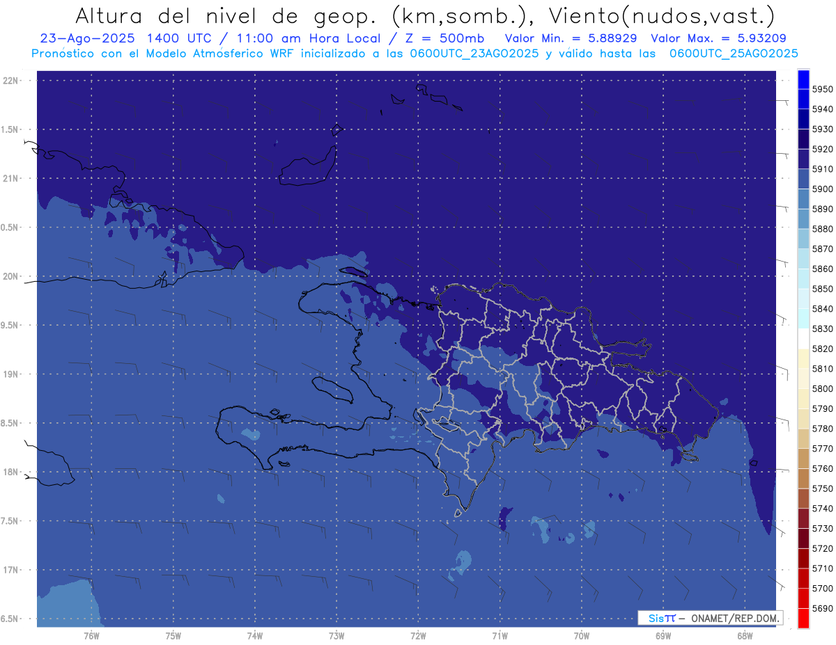Click the 5780 legend value

tap(823, 429)
